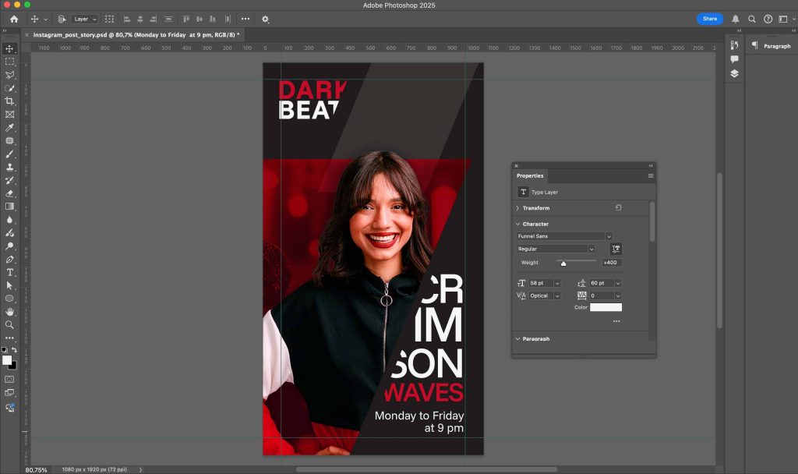798x474 pixels.
Task: Click the blue Share button
Action: click(709, 19)
